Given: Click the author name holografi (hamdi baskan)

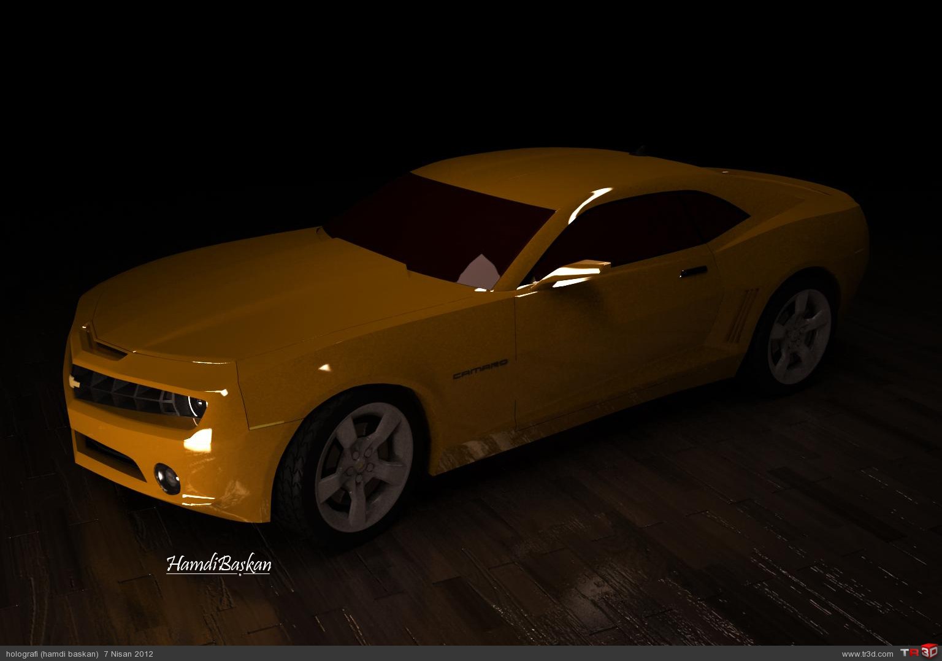Looking at the screenshot, I should point(52,654).
